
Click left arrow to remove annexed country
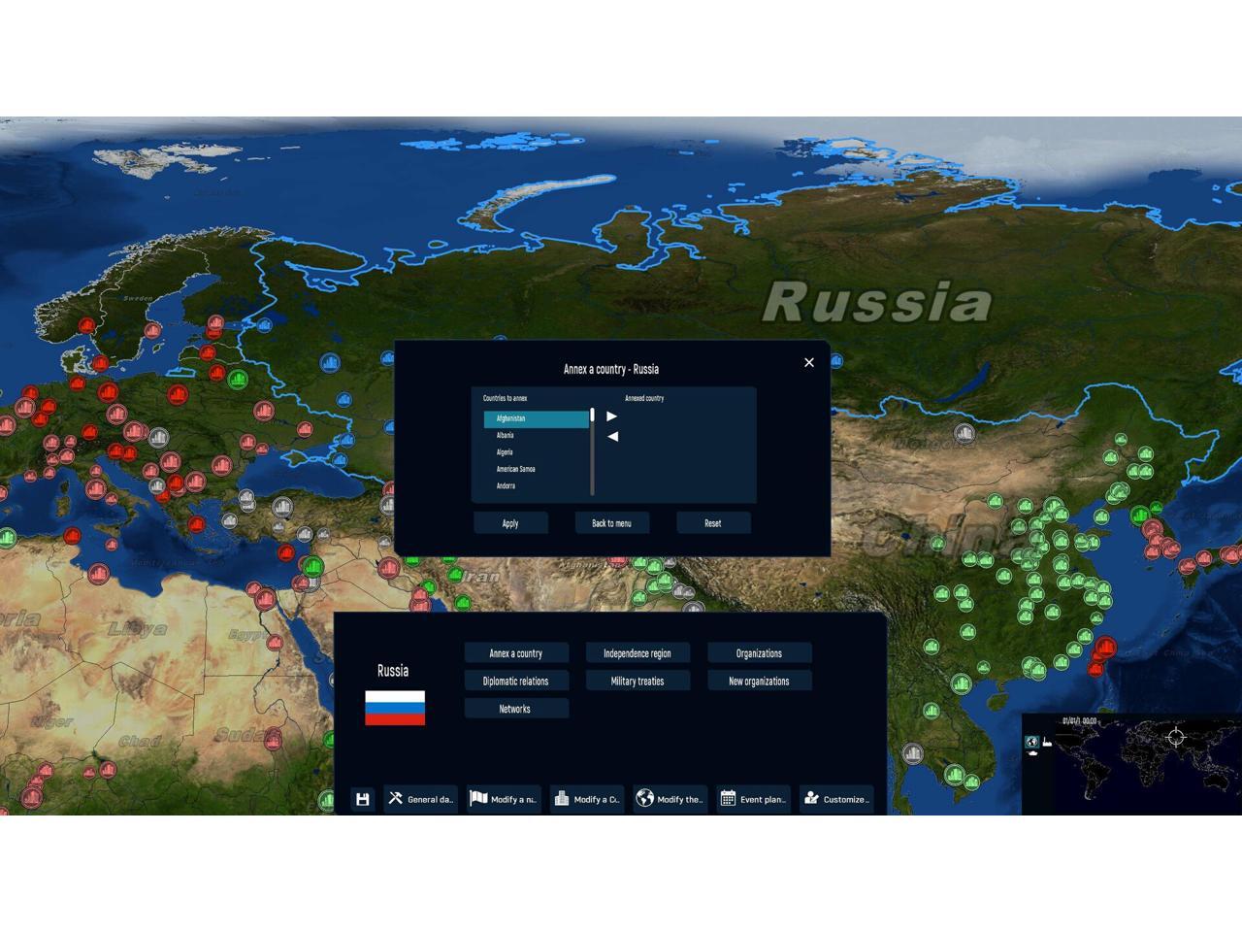point(612,437)
